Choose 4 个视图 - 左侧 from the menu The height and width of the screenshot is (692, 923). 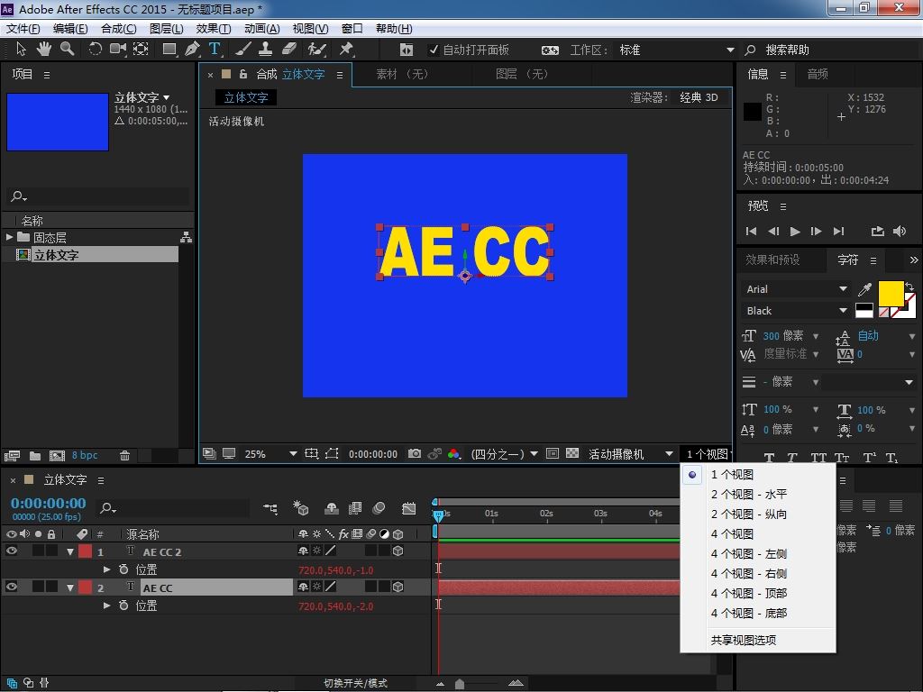pos(749,554)
